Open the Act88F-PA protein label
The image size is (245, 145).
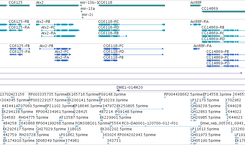[202, 46]
